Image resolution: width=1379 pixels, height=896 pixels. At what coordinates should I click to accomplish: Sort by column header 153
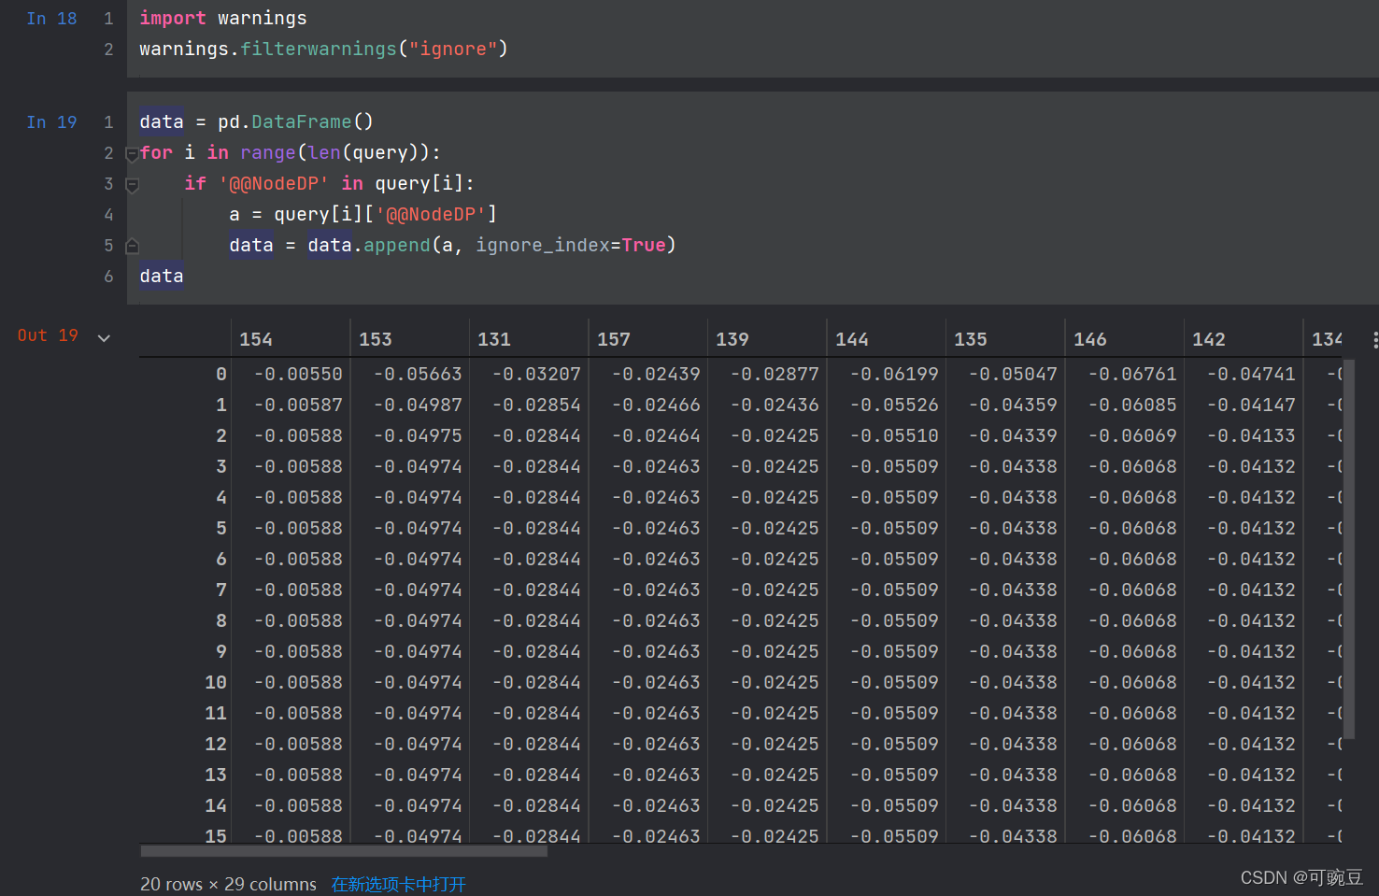pyautogui.click(x=376, y=339)
